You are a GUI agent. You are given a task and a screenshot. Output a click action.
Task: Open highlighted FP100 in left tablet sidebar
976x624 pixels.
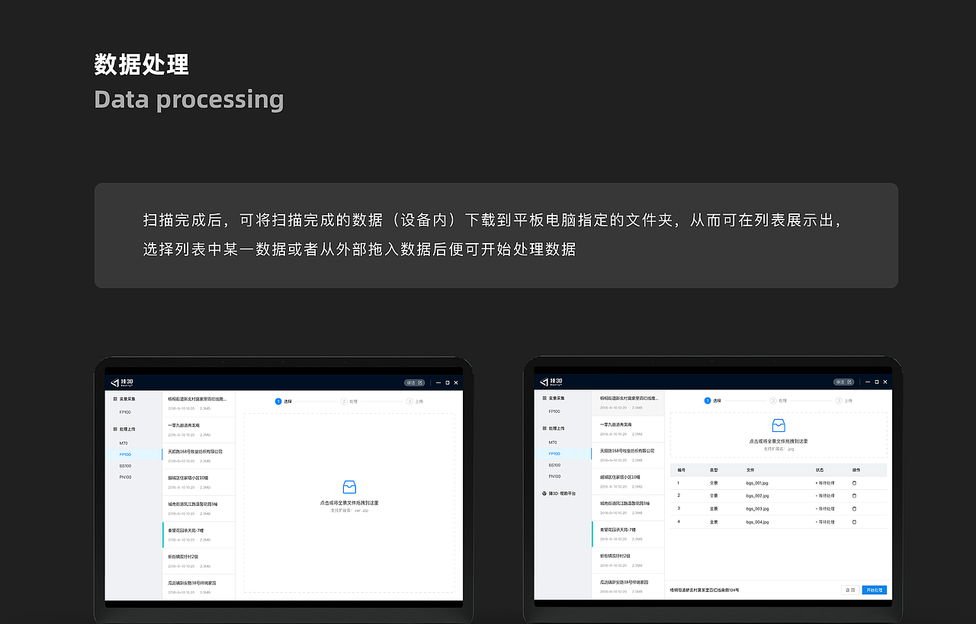coord(133,454)
